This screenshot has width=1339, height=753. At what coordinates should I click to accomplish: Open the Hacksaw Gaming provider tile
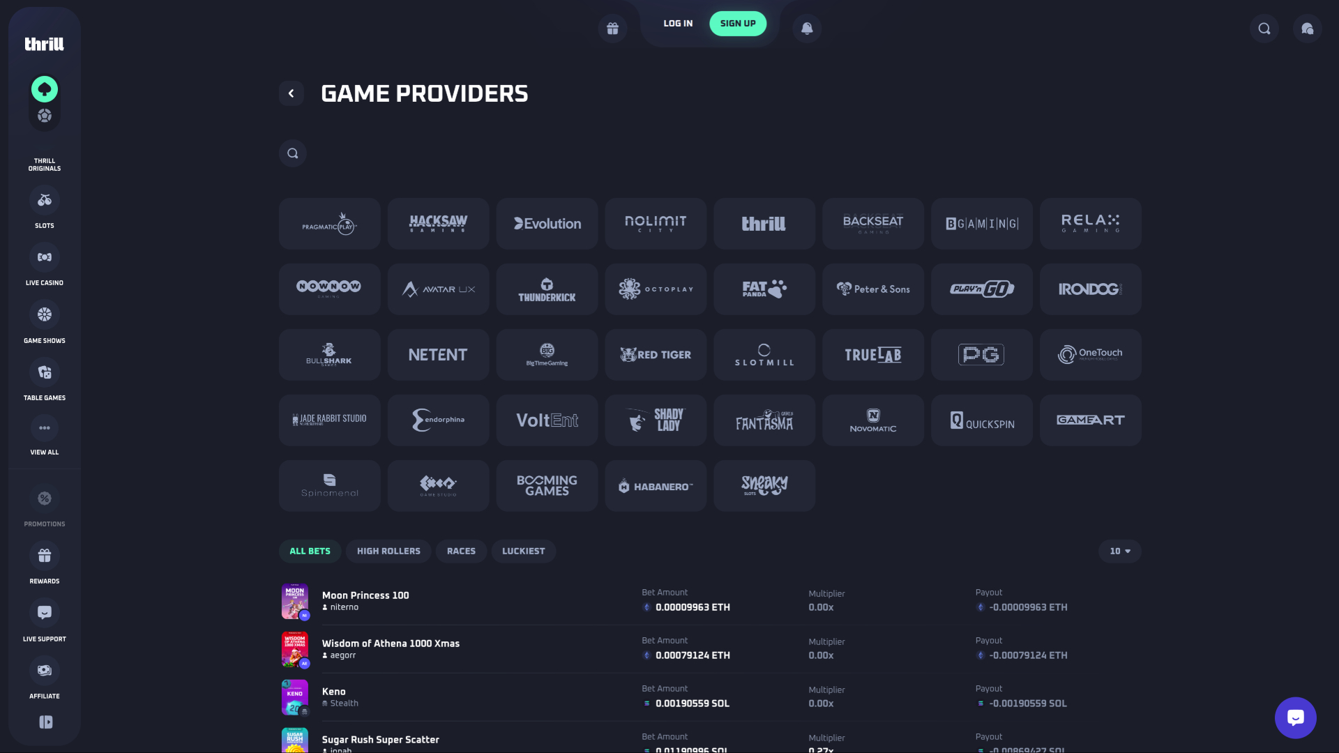tap(438, 224)
